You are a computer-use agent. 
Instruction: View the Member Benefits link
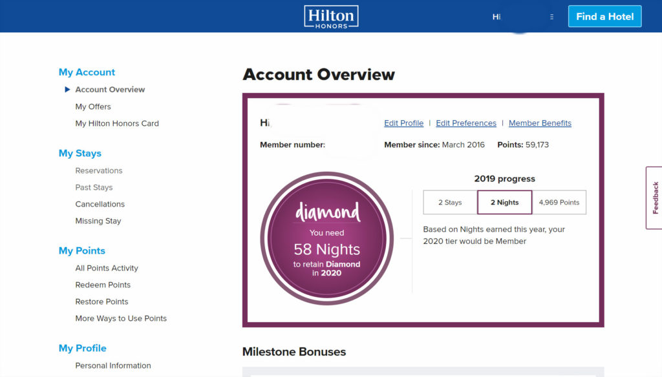click(x=540, y=123)
